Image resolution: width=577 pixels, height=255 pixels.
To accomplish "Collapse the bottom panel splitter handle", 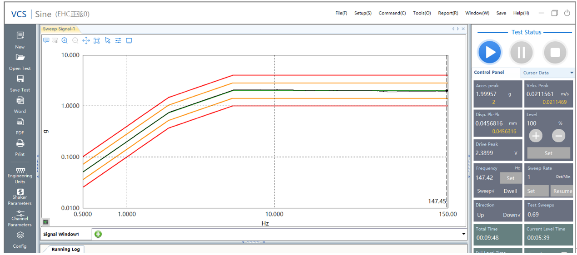I will [x=253, y=242].
